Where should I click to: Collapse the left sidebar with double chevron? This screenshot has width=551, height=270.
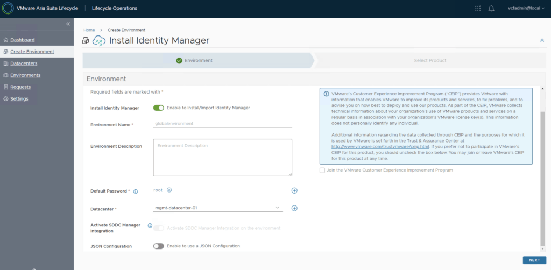click(68, 24)
